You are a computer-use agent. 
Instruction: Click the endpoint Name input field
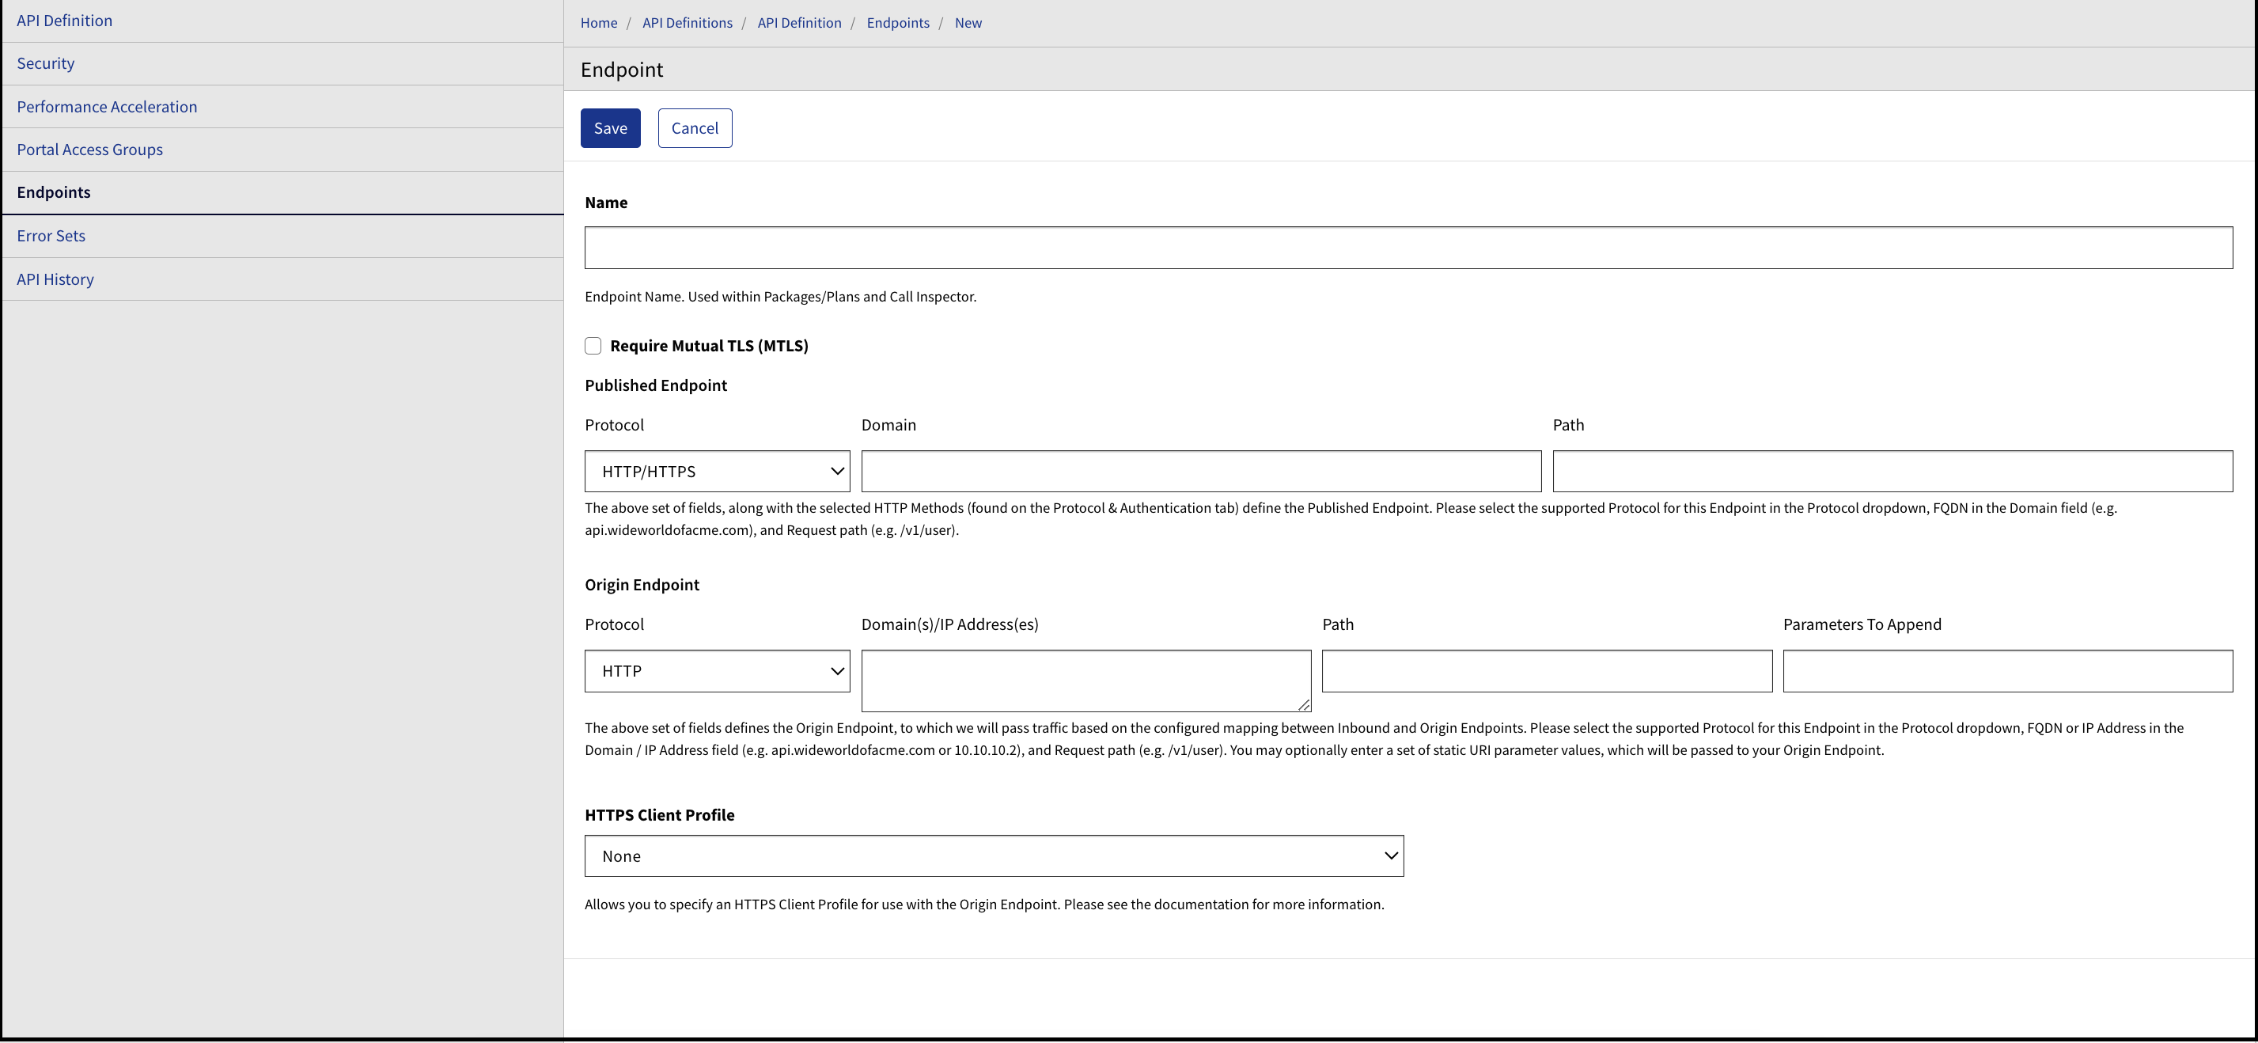[1403, 247]
